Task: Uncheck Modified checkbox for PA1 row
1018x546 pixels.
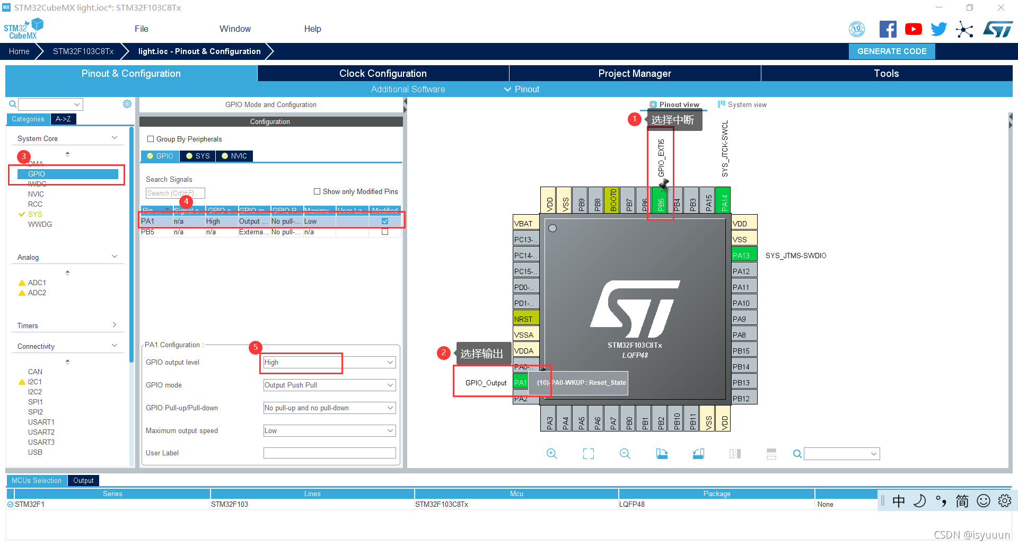Action: click(x=385, y=221)
